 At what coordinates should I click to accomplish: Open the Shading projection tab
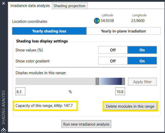point(70,6)
